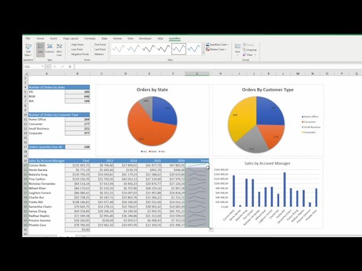Choose the fourth dark sparkline style
The height and width of the screenshot is (271, 362).
pyautogui.click(x=163, y=49)
